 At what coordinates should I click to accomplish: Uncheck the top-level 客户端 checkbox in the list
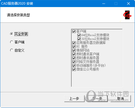pyautogui.click(x=74, y=31)
